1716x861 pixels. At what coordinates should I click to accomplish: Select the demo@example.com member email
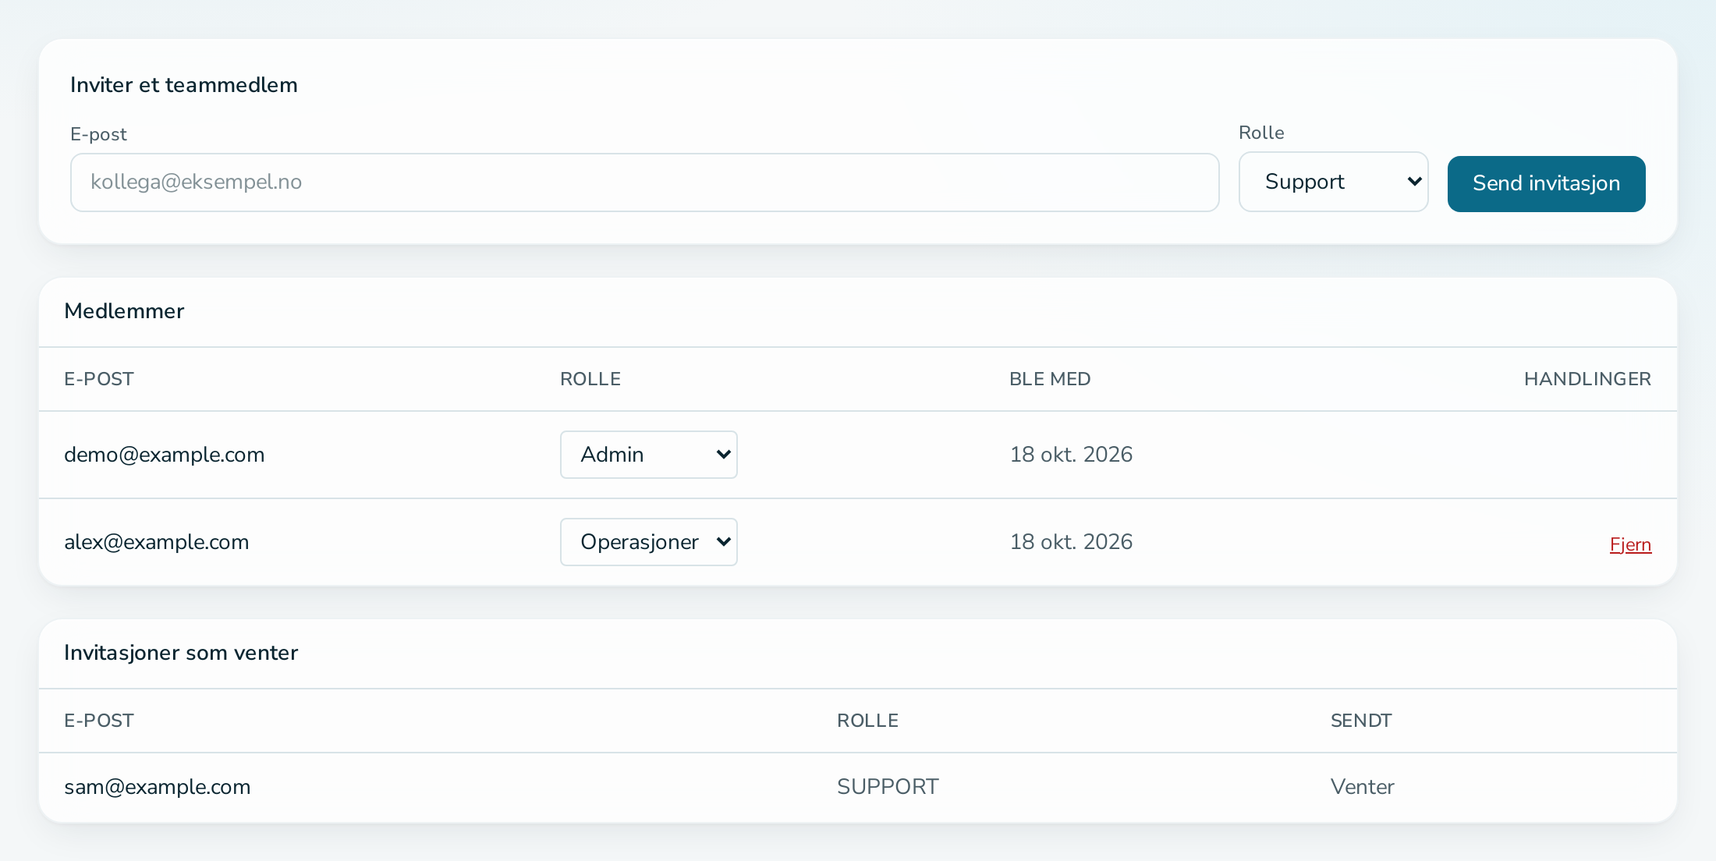[164, 455]
